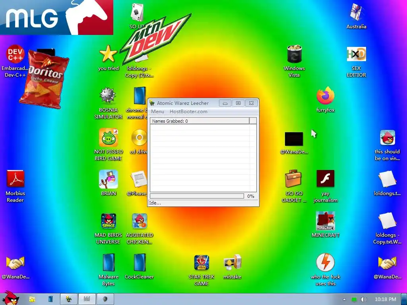Viewport: 407px width, 305px height.
Task: Select the cd drive disc icon
Action: pyautogui.click(x=139, y=141)
